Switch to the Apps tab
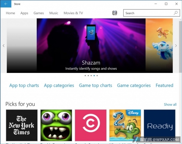Viewport: 182px width, 144px height. (x=24, y=13)
